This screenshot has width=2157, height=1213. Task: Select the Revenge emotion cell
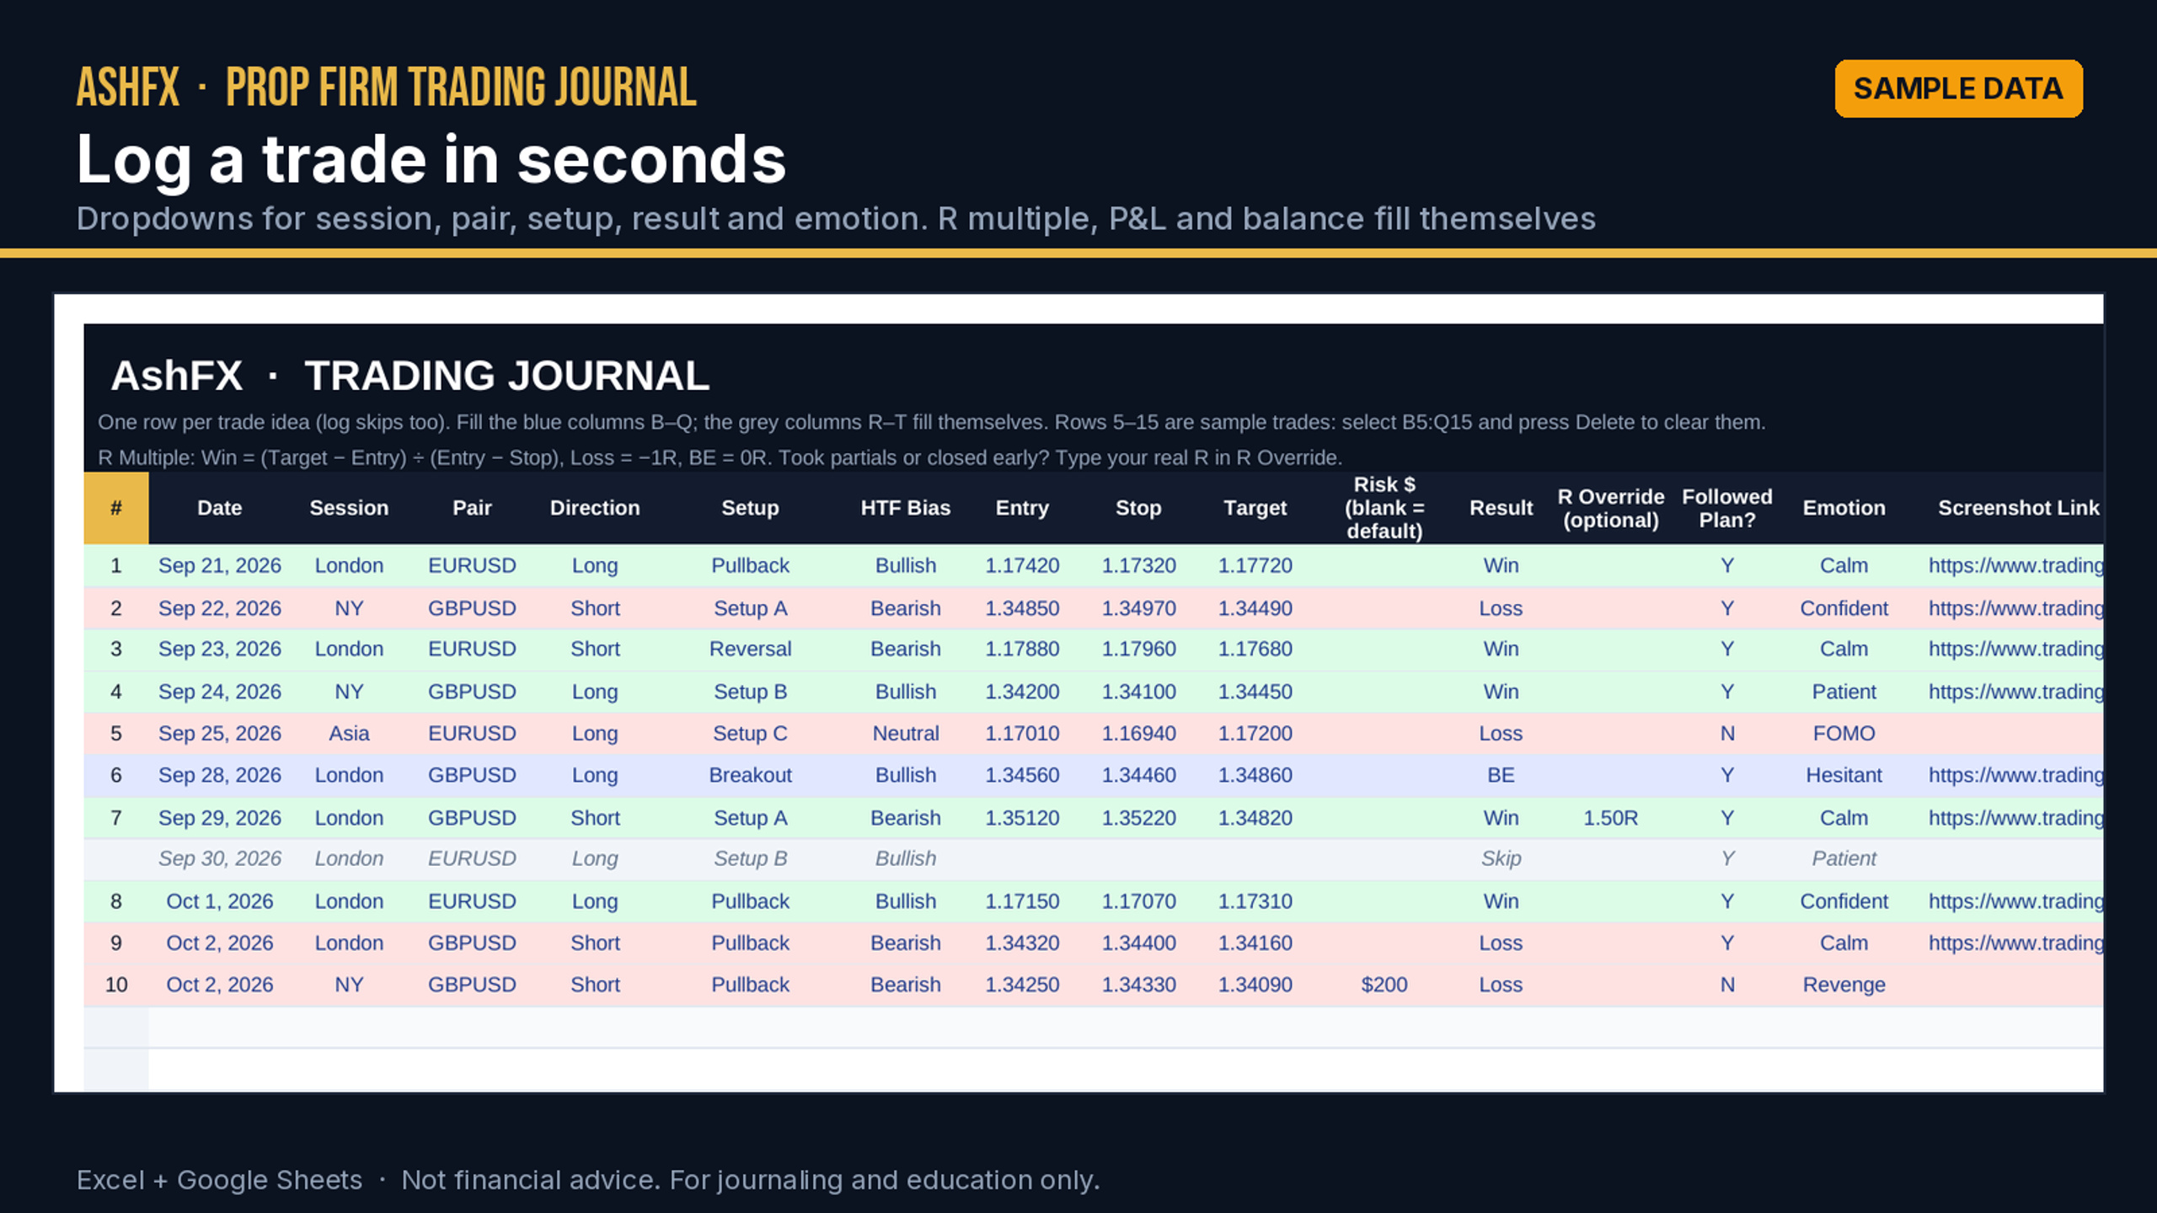tap(1844, 985)
